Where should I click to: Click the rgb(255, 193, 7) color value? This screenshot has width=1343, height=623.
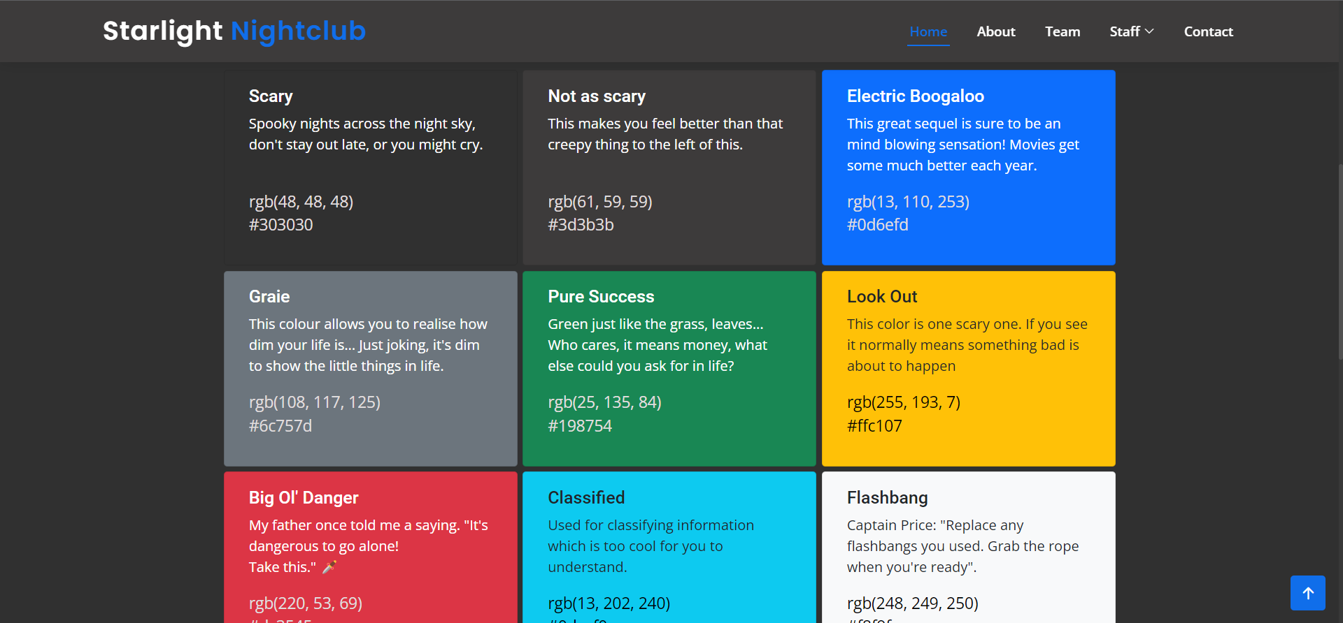[903, 402]
